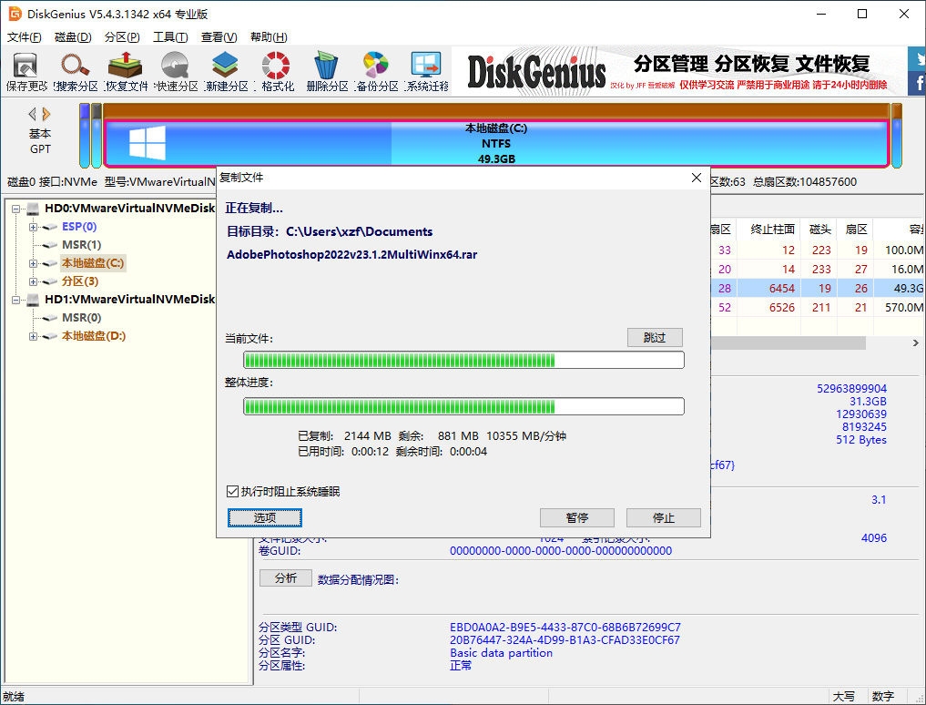
Task: Pause copying with the 暂停 button
Action: [577, 517]
